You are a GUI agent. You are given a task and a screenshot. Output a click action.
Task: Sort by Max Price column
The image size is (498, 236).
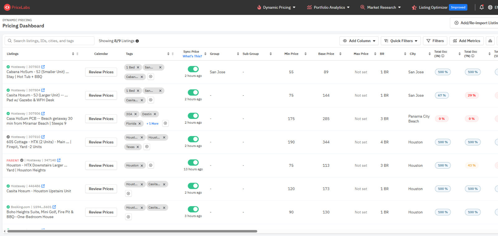[x=375, y=54]
